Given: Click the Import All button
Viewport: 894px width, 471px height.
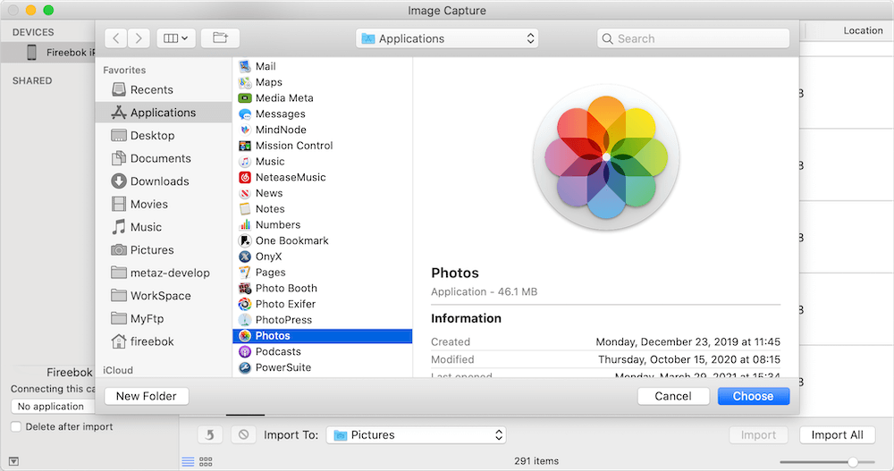Looking at the screenshot, I should [x=837, y=435].
